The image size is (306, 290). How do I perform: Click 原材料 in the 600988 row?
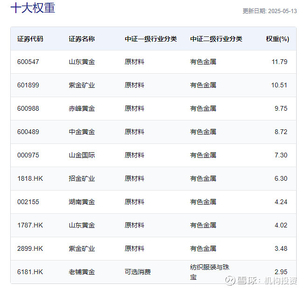[x=134, y=108]
